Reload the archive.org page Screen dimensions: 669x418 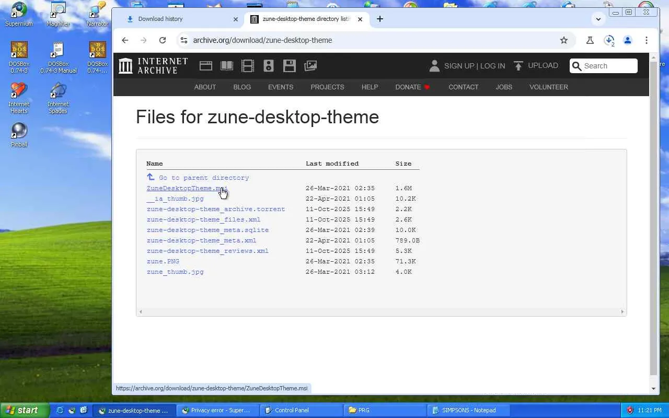click(x=163, y=40)
